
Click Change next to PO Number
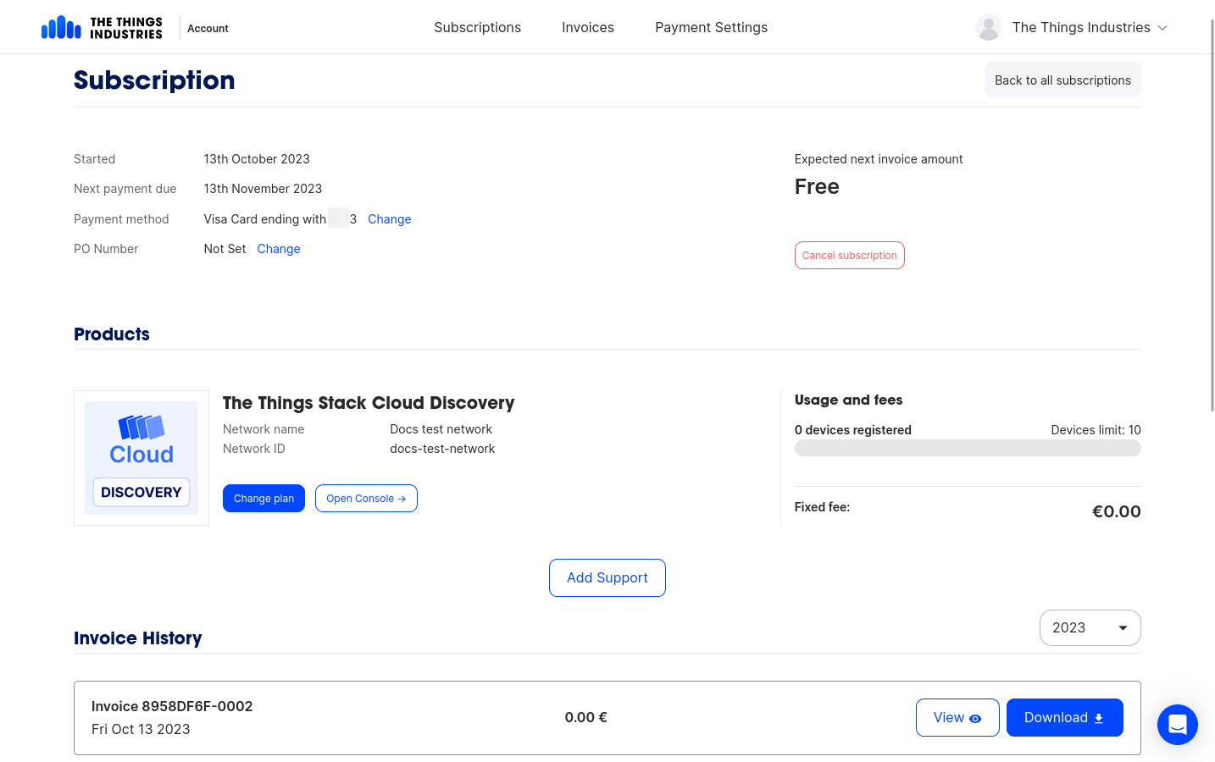tap(278, 248)
